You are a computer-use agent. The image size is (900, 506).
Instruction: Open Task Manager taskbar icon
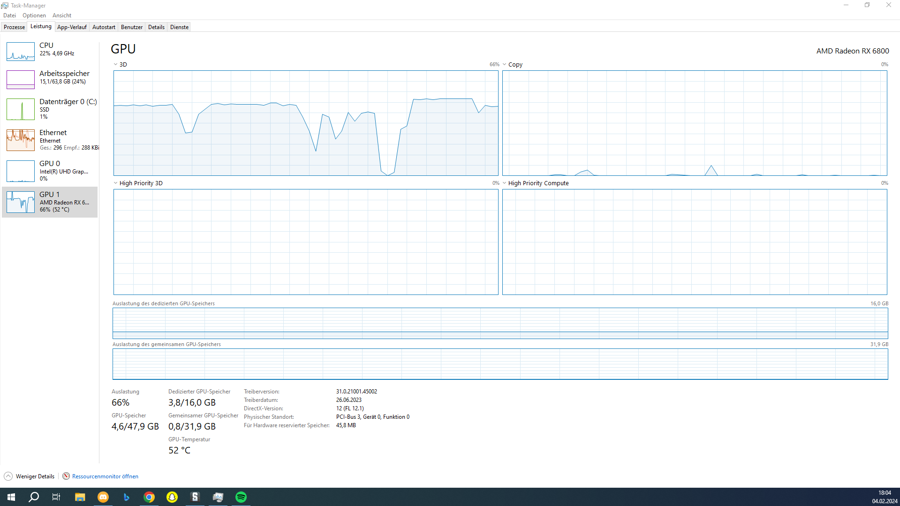point(218,497)
